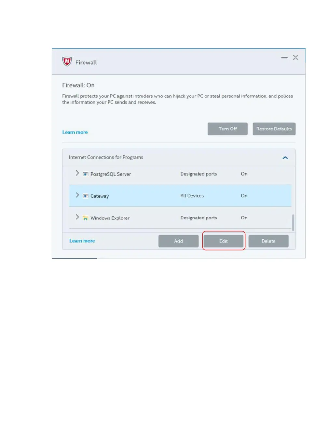This screenshot has height=422, width=328.
Task: Open Learn more link beside Add button
Action: [x=82, y=241]
